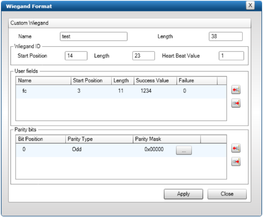This screenshot has height=217, width=263.
Task: Select the fc user field name cell
Action: (24, 91)
